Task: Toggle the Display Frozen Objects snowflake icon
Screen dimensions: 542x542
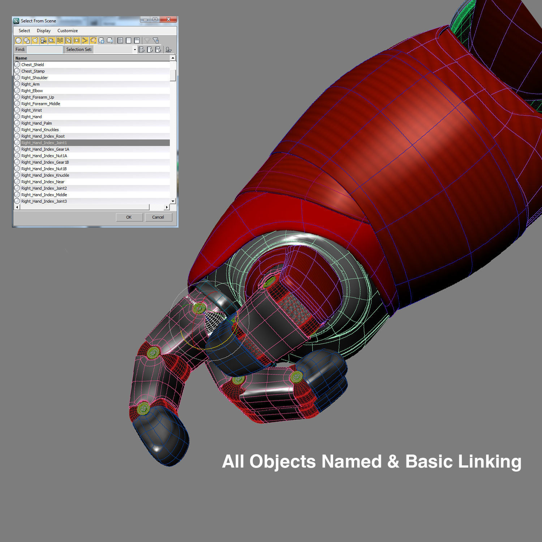Action: (102, 40)
